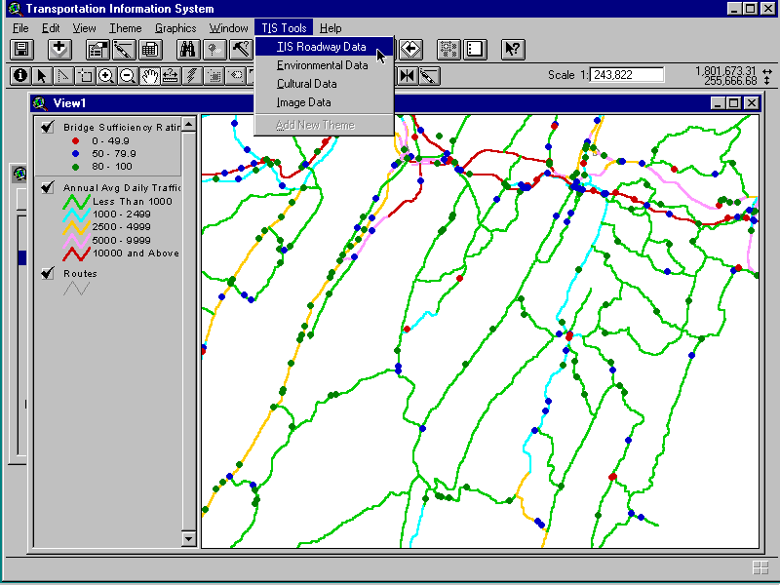Viewport: 780px width, 585px height.
Task: Select the black Pointer tool
Action: tap(42, 75)
